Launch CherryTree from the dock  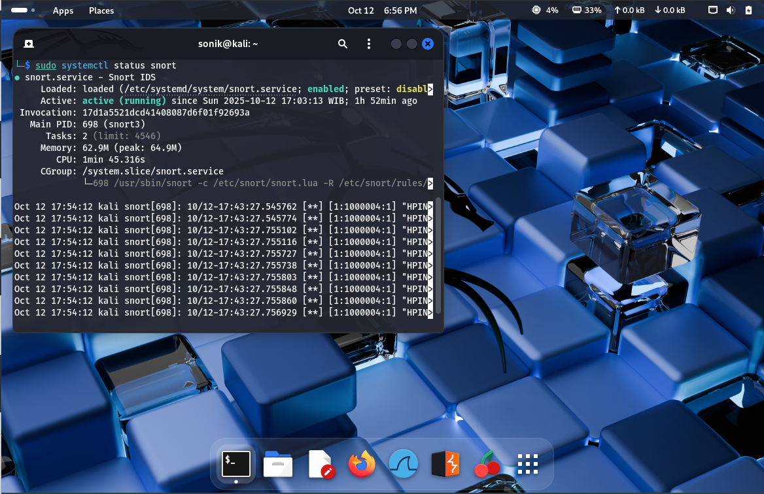tap(487, 464)
